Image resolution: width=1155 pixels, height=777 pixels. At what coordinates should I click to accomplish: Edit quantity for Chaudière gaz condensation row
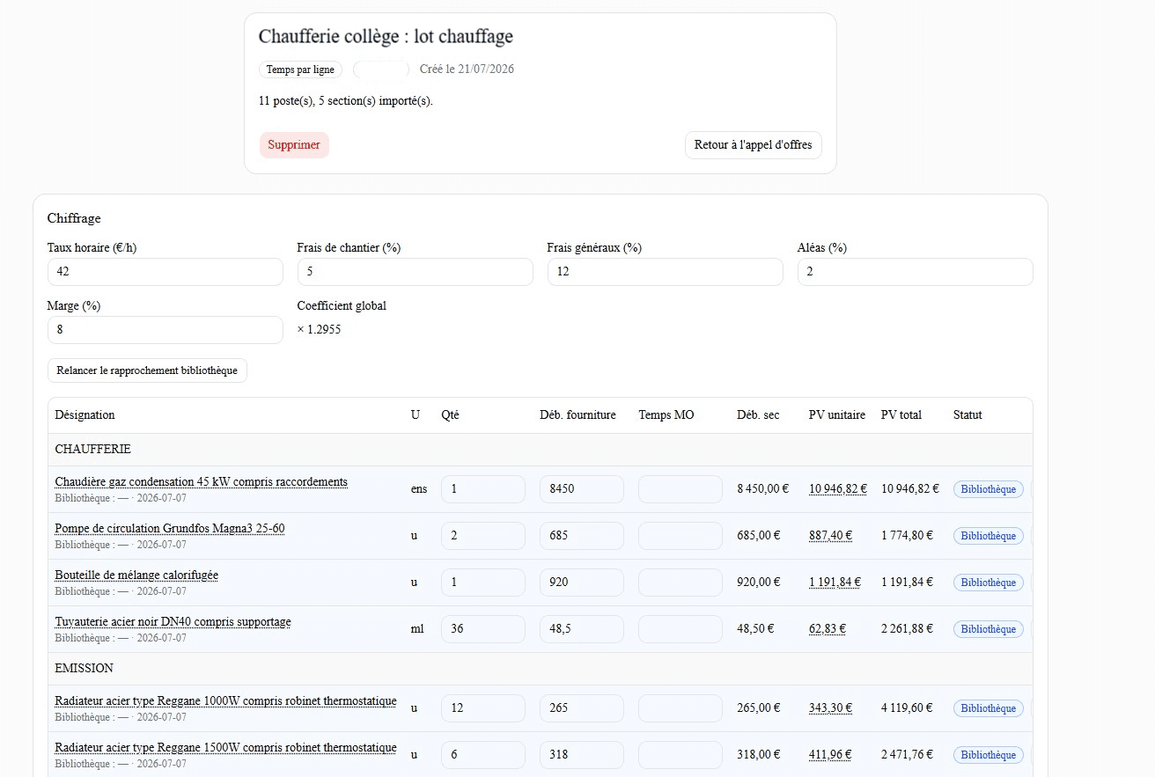[x=483, y=489]
